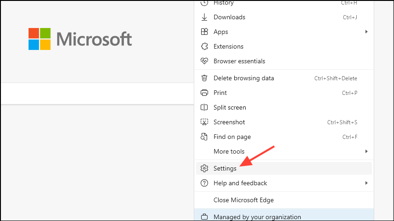
Task: Click the Find on page icon
Action: coord(205,137)
